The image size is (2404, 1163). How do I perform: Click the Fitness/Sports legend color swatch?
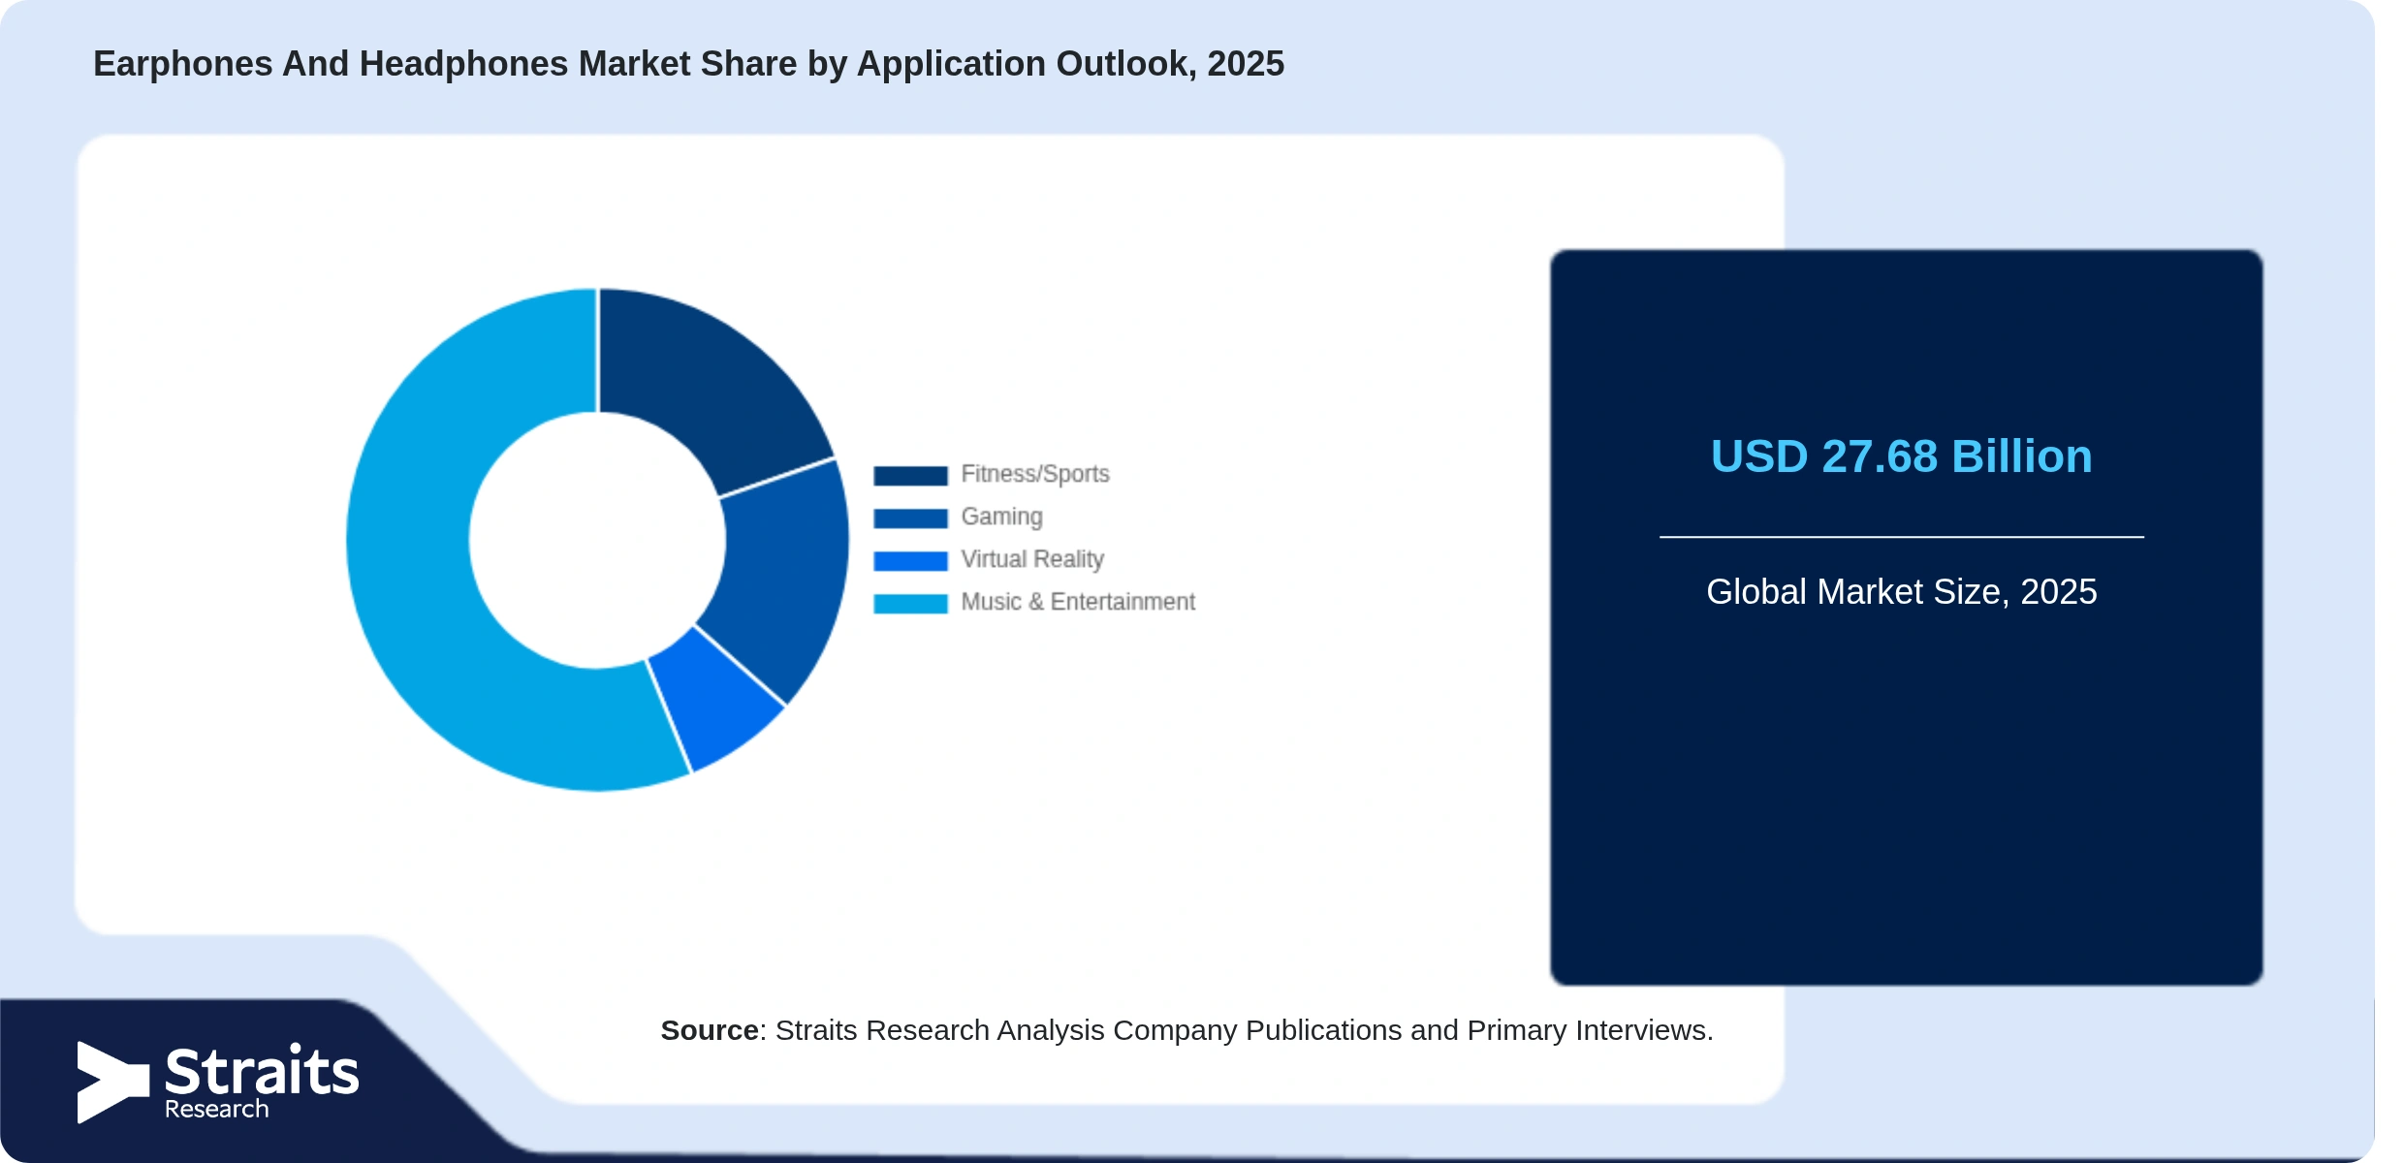(910, 475)
